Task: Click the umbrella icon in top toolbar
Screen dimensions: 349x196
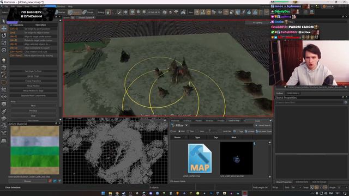Action: coord(176,12)
